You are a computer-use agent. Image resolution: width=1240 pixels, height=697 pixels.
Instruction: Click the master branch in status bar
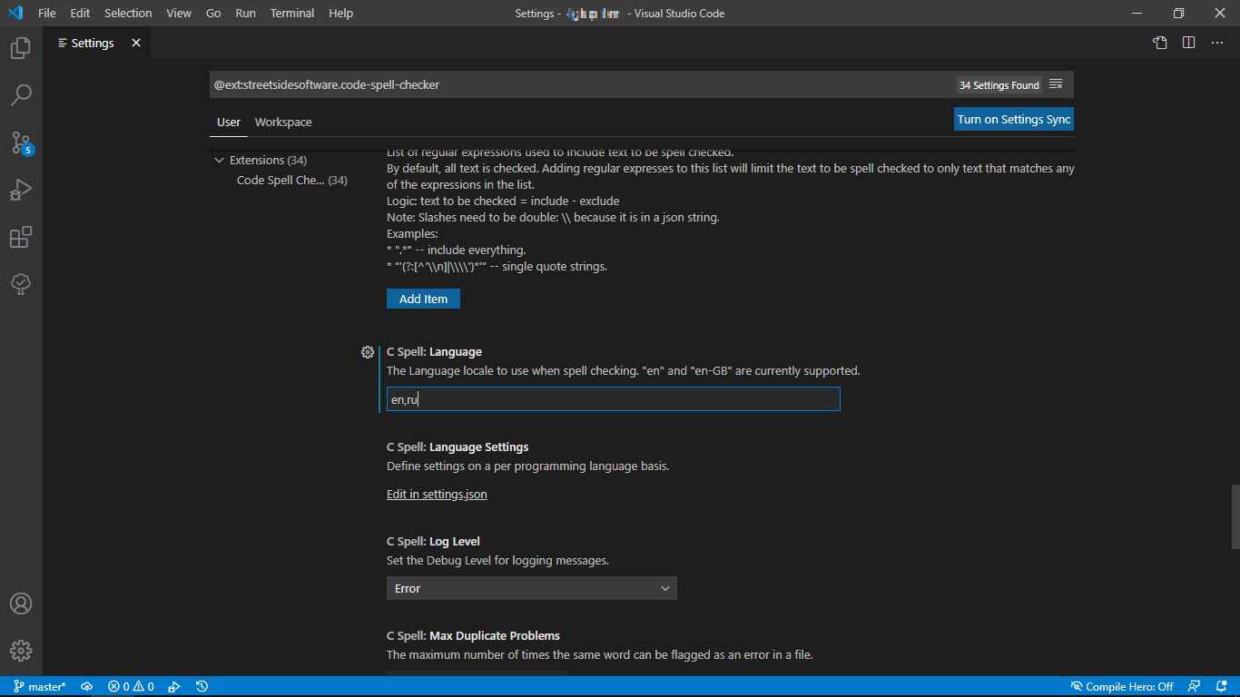[x=39, y=687]
